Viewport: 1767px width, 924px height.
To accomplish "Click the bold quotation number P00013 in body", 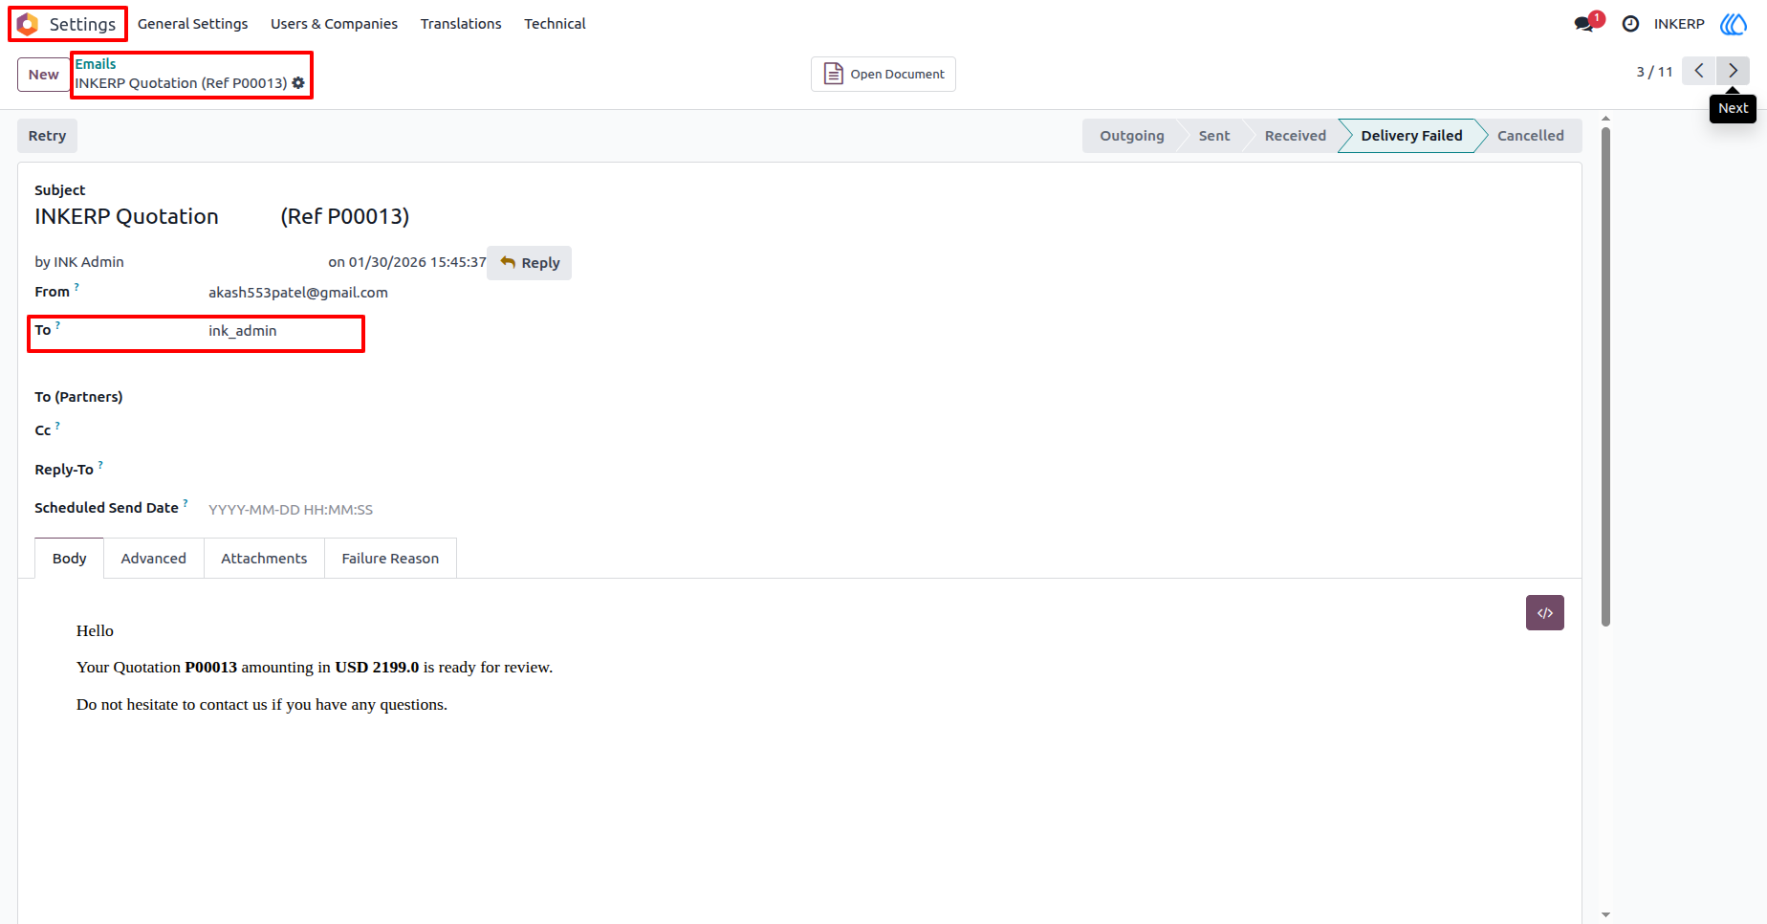I will 211,668.
